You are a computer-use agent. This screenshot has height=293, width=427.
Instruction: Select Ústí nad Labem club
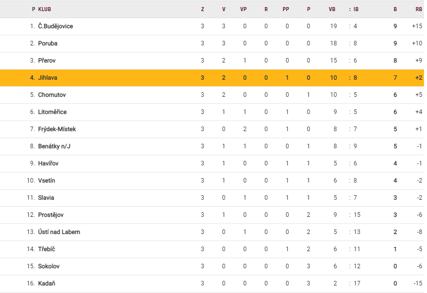(x=59, y=232)
